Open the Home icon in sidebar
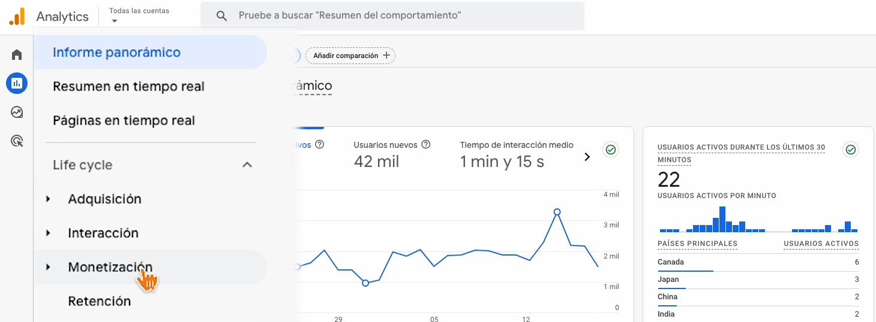876x322 pixels. 17,55
